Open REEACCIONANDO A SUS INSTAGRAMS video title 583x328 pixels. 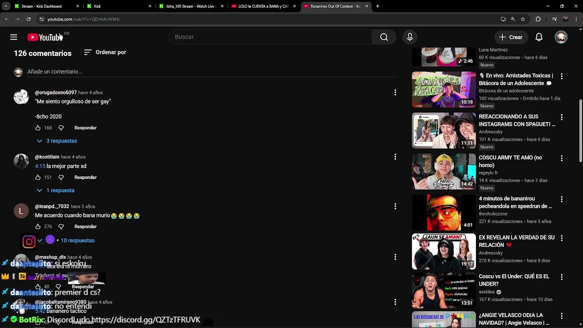tap(517, 120)
